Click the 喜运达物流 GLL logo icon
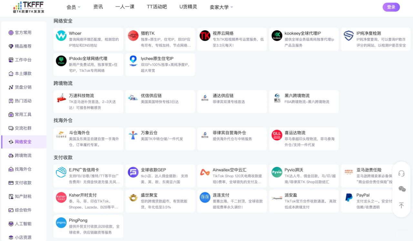 pyautogui.click(x=277, y=135)
